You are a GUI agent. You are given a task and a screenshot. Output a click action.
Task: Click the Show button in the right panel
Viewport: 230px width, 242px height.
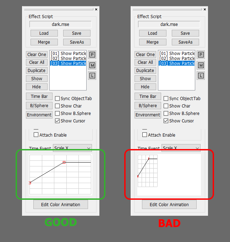pyautogui.click(x=146, y=79)
